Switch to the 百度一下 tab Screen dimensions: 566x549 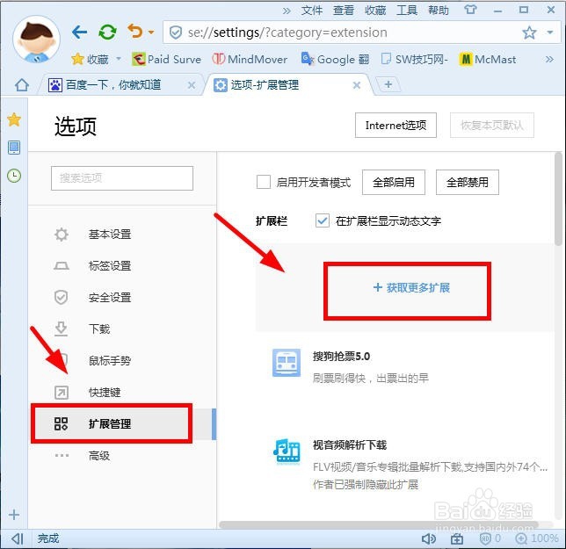(113, 85)
